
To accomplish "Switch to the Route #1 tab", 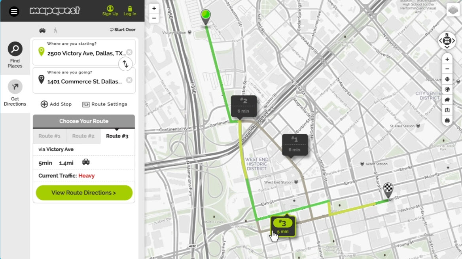I will click(x=49, y=136).
